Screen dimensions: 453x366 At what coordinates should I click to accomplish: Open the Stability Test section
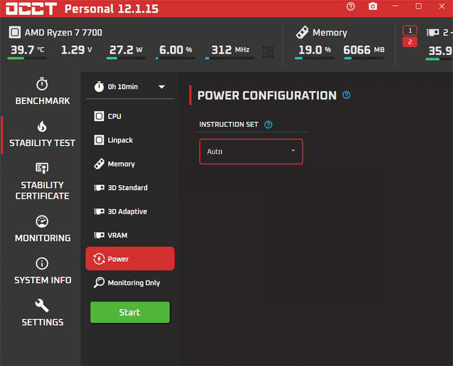click(x=42, y=135)
